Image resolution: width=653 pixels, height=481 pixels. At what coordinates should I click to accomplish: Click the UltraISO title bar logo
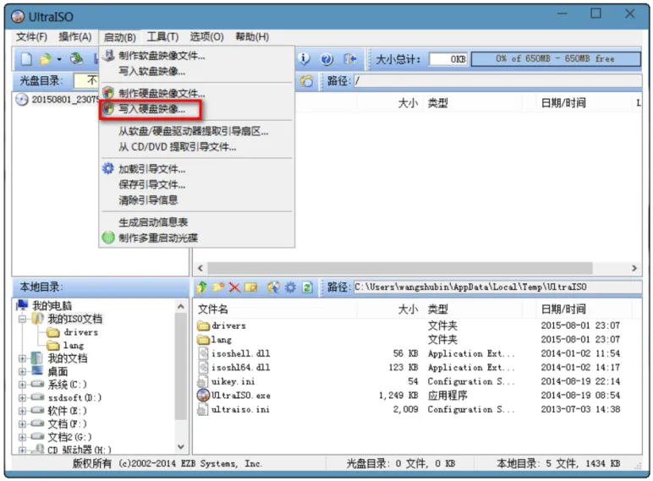(x=18, y=17)
